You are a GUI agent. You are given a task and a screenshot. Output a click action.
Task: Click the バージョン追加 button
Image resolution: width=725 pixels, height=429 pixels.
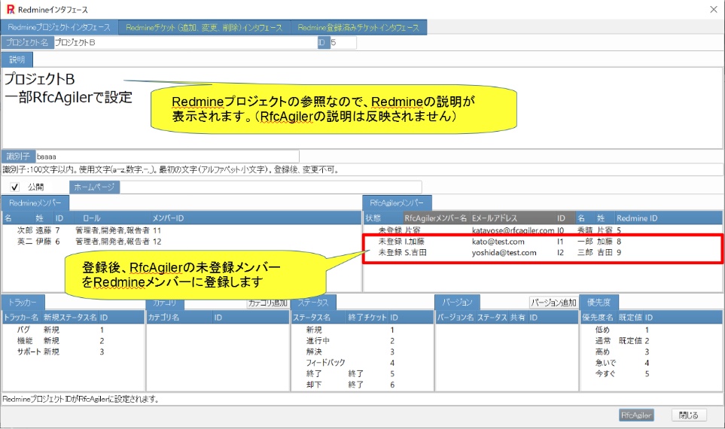pyautogui.click(x=553, y=303)
